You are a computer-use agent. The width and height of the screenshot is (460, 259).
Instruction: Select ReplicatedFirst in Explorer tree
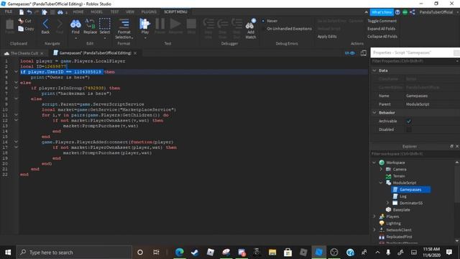399,237
